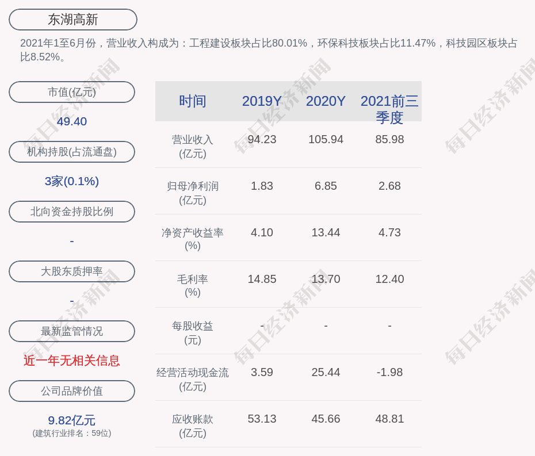Select net profit value 1.83
This screenshot has height=456, width=535.
point(262,186)
